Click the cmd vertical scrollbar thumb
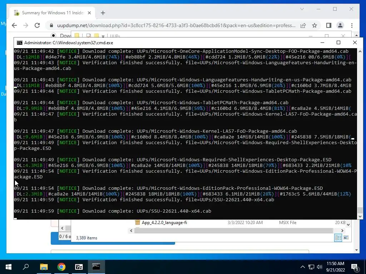The width and height of the screenshot is (366, 274). [x=360, y=210]
